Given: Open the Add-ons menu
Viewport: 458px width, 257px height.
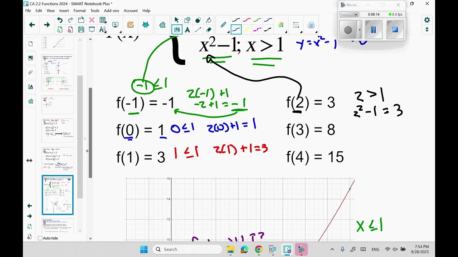Looking at the screenshot, I should point(111,11).
